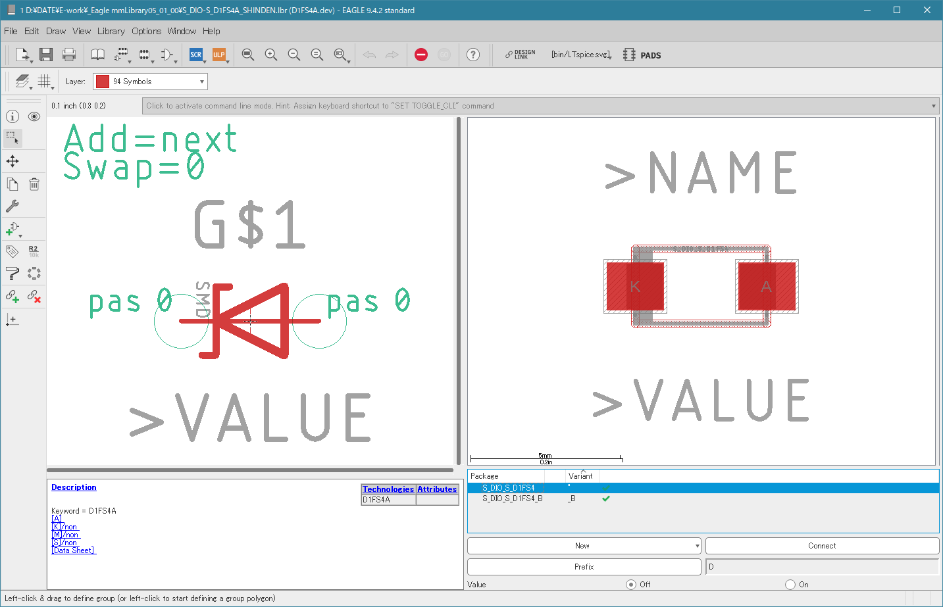Viewport: 943px width, 607px height.
Task: Select the Group selection tool
Action: (x=13, y=138)
